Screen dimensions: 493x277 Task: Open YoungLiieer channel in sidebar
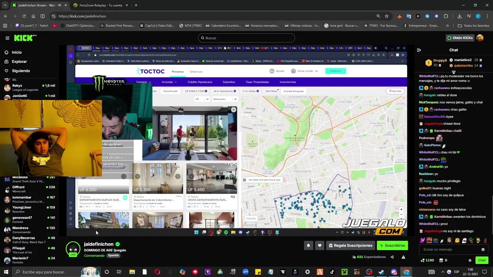pyautogui.click(x=29, y=209)
